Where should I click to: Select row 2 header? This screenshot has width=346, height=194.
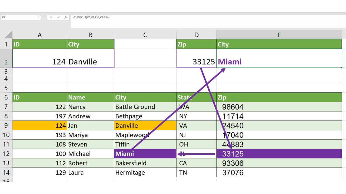[6, 58]
